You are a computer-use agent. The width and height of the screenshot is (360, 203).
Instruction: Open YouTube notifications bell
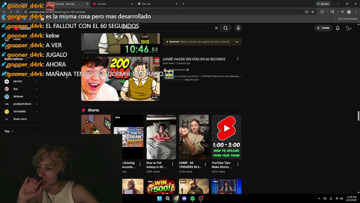coord(337,28)
